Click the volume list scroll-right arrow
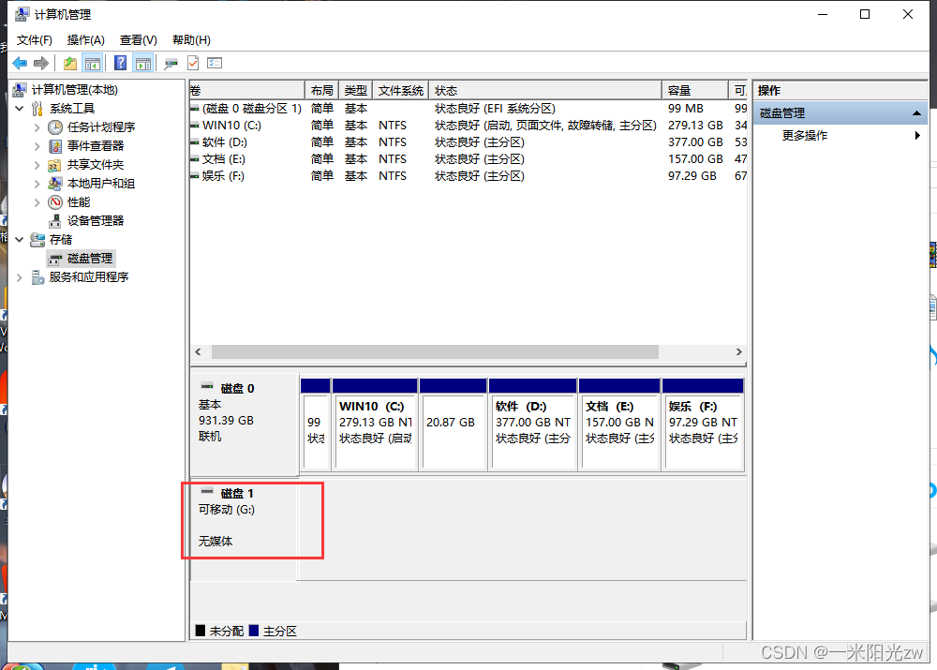 tap(738, 352)
